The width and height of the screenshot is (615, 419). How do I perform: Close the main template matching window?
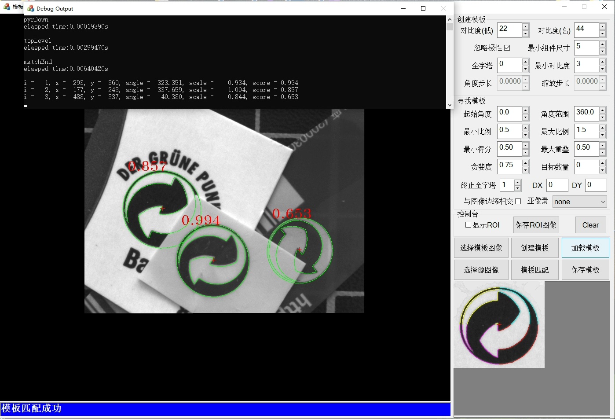(x=604, y=7)
